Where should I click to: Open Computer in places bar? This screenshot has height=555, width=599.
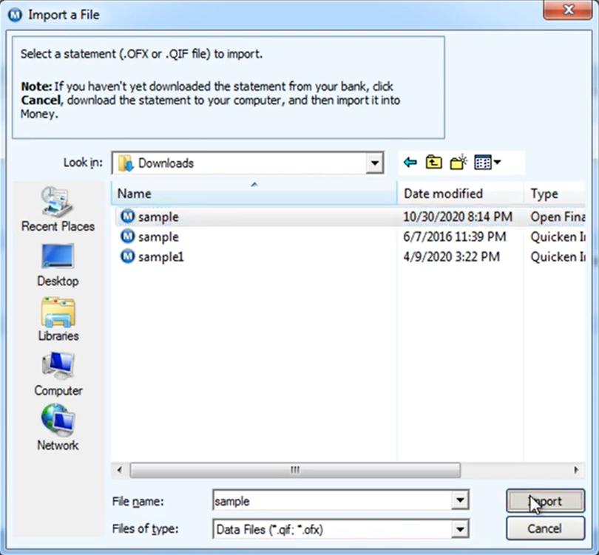(58, 374)
